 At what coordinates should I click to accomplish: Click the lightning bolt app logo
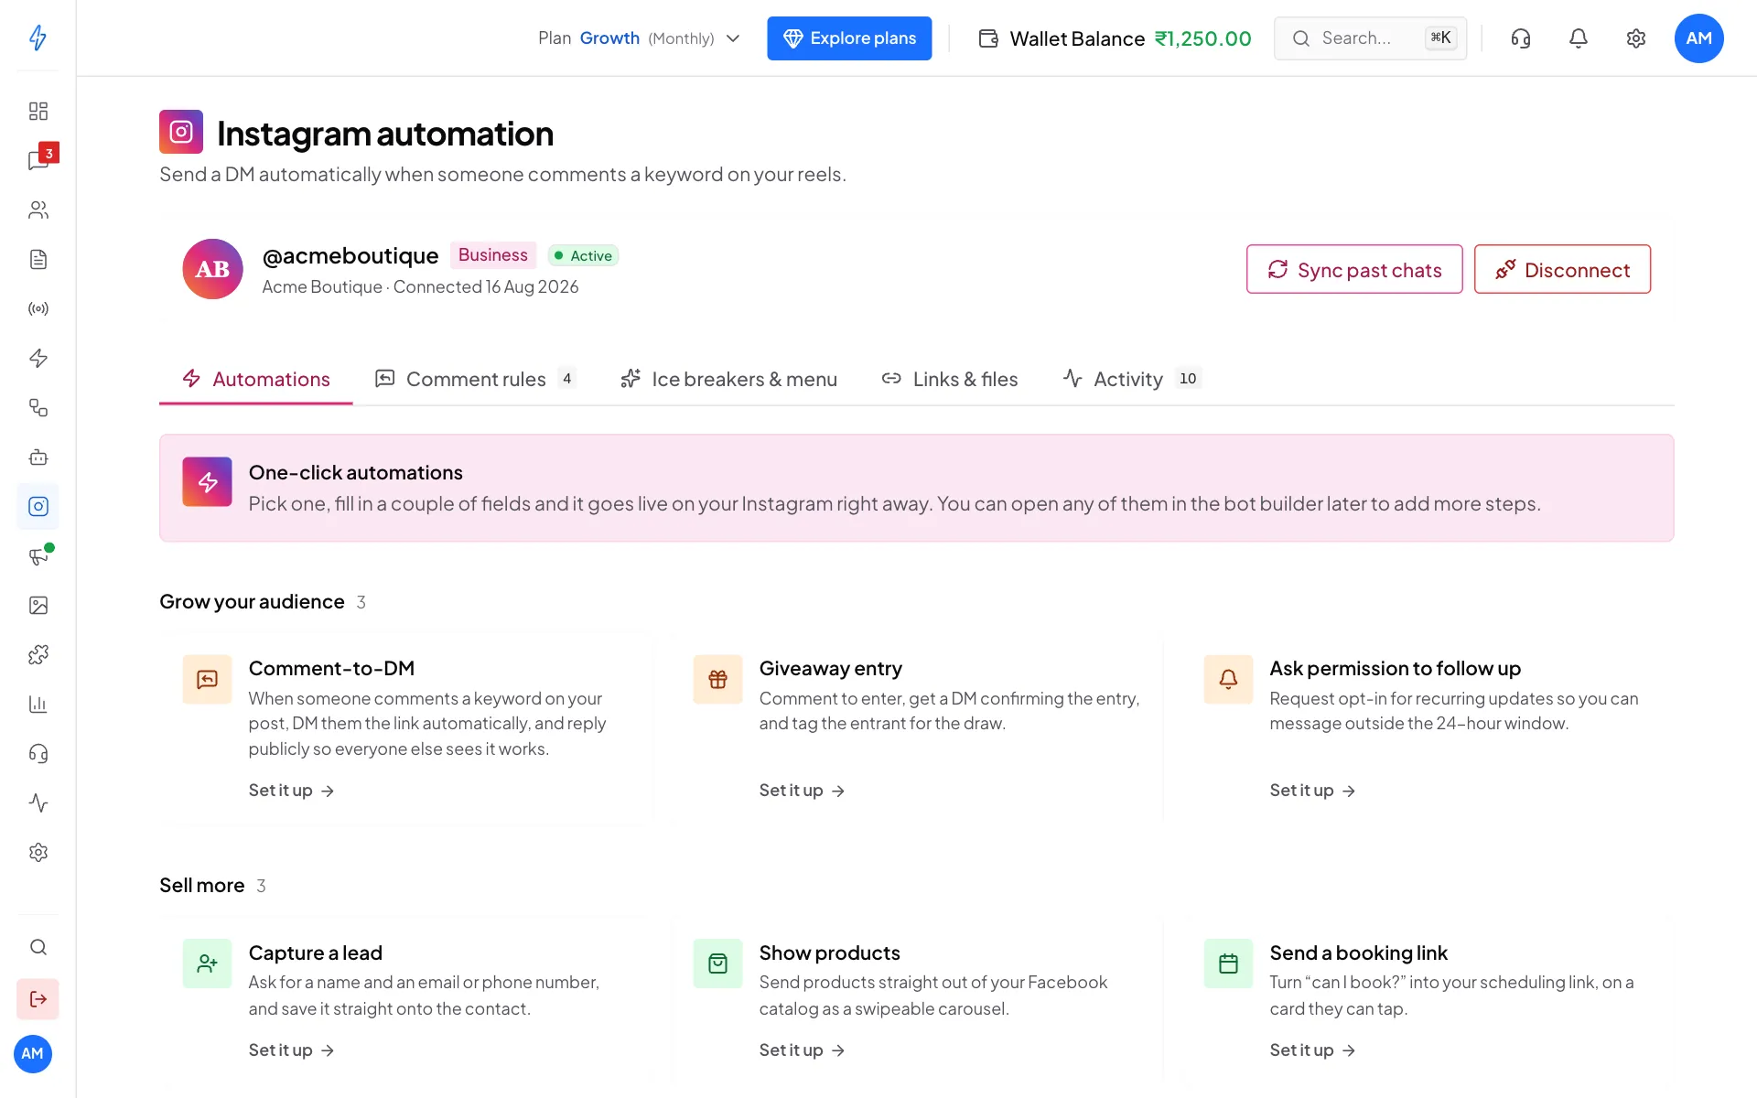tap(38, 38)
